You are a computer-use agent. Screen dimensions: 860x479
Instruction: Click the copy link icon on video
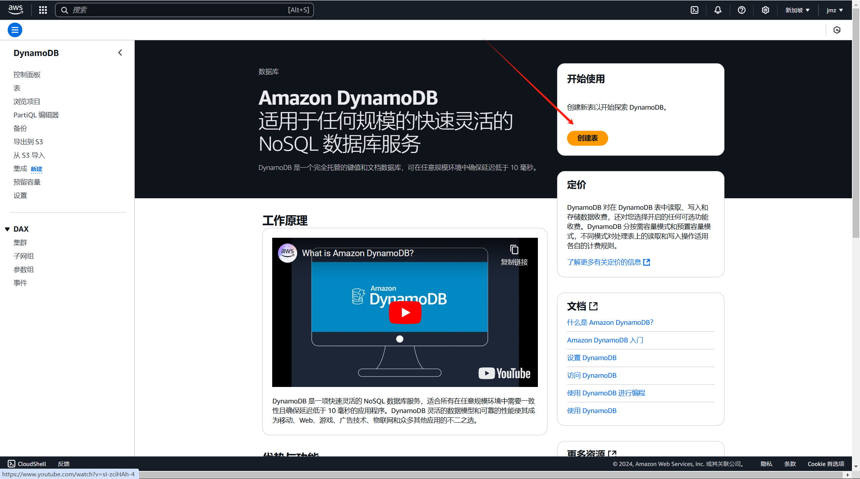point(514,250)
